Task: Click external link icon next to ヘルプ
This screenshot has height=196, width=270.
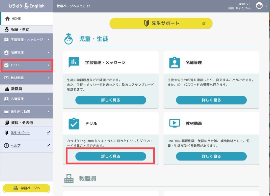Action: [x=48, y=146]
